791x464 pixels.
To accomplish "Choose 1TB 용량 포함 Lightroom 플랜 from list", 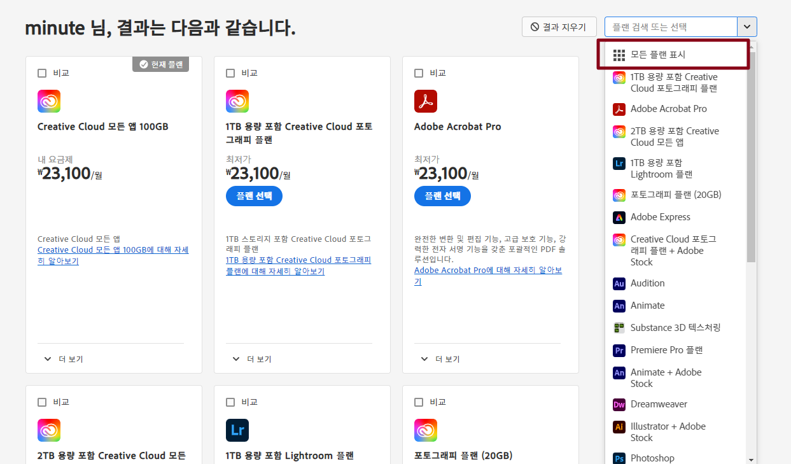I will (676, 169).
